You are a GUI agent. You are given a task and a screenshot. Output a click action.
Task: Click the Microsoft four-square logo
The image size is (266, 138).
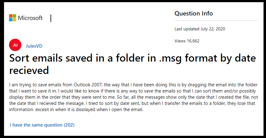coord(12,18)
